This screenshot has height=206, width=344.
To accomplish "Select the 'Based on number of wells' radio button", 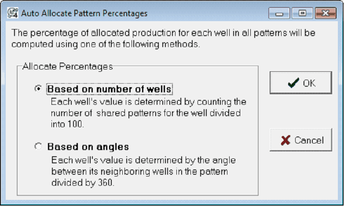I will click(38, 89).
